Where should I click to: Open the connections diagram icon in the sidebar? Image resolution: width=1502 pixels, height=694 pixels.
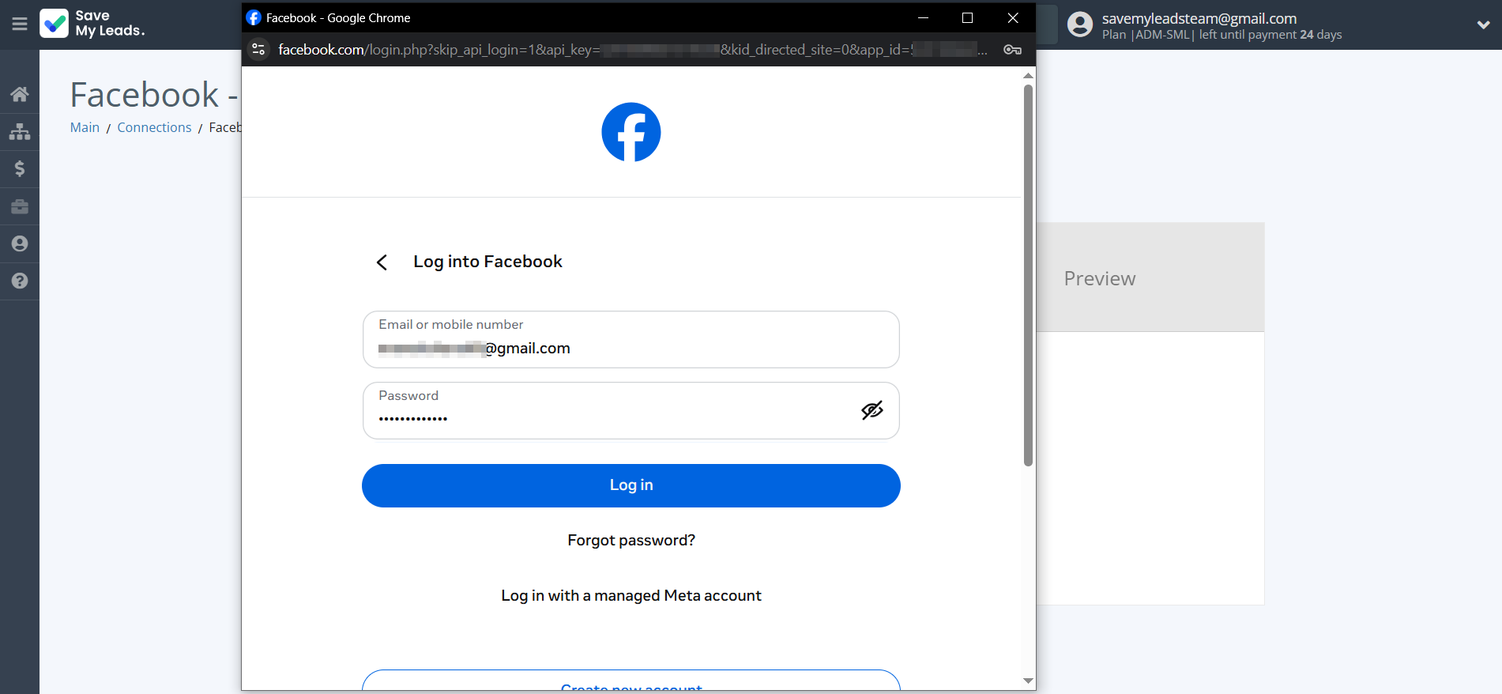19,131
